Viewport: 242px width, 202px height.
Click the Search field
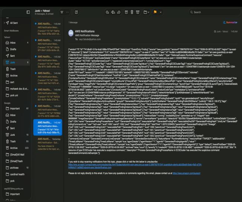coord(214,12)
